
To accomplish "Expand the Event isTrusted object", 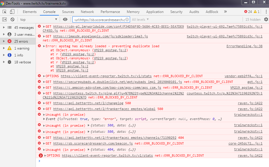I will pyautogui.click(x=44, y=119).
